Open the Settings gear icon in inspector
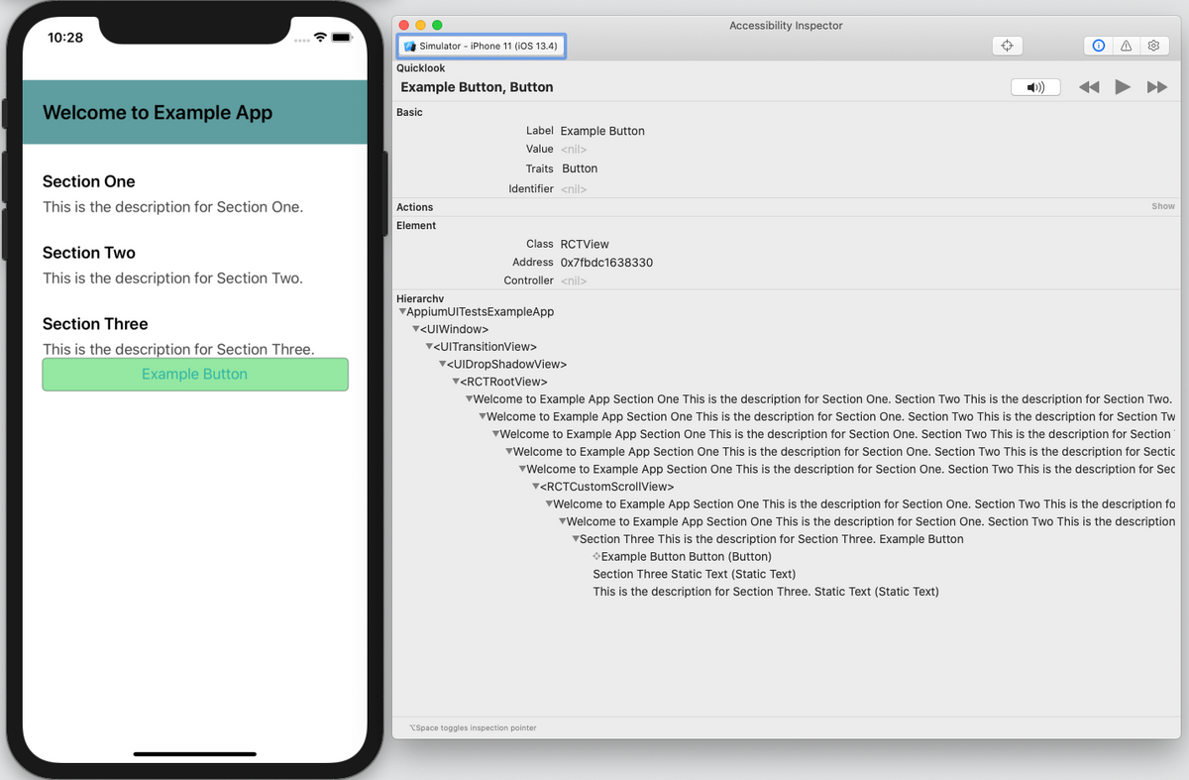 (x=1153, y=47)
